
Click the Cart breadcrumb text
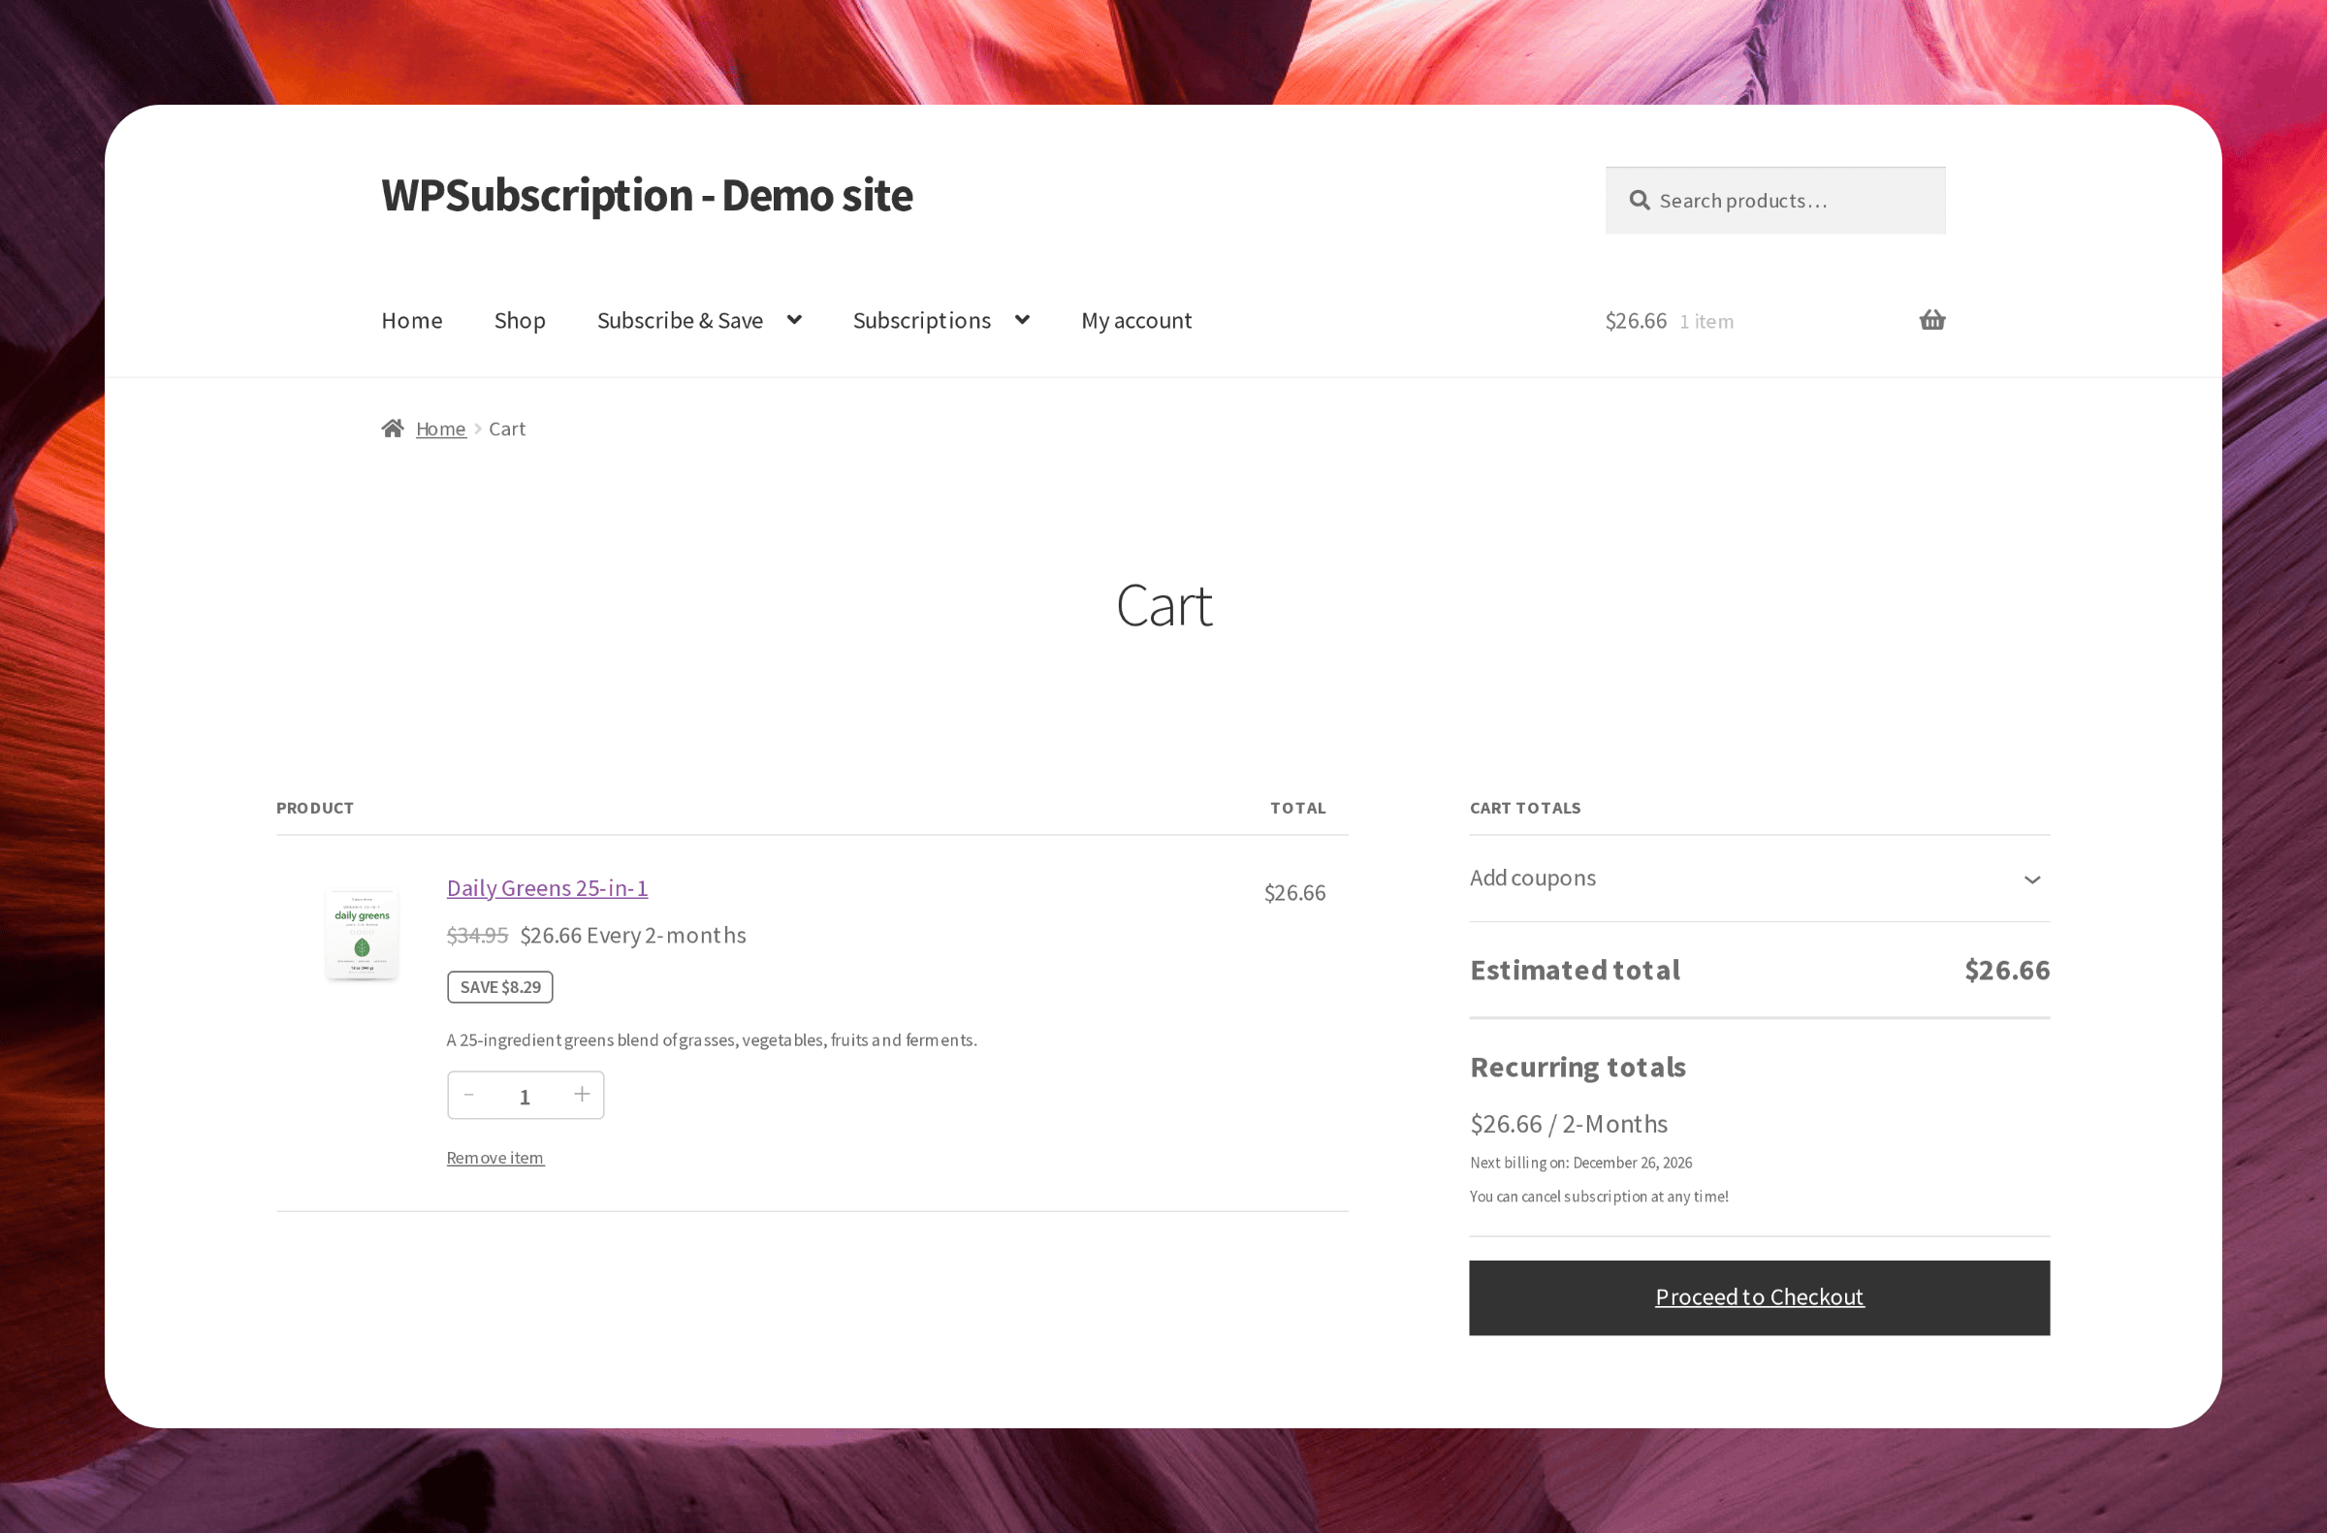(506, 429)
